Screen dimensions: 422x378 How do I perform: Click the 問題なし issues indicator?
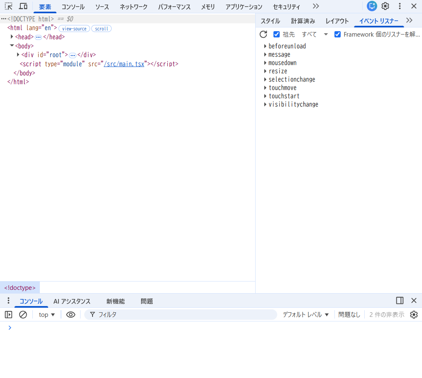tap(349, 315)
